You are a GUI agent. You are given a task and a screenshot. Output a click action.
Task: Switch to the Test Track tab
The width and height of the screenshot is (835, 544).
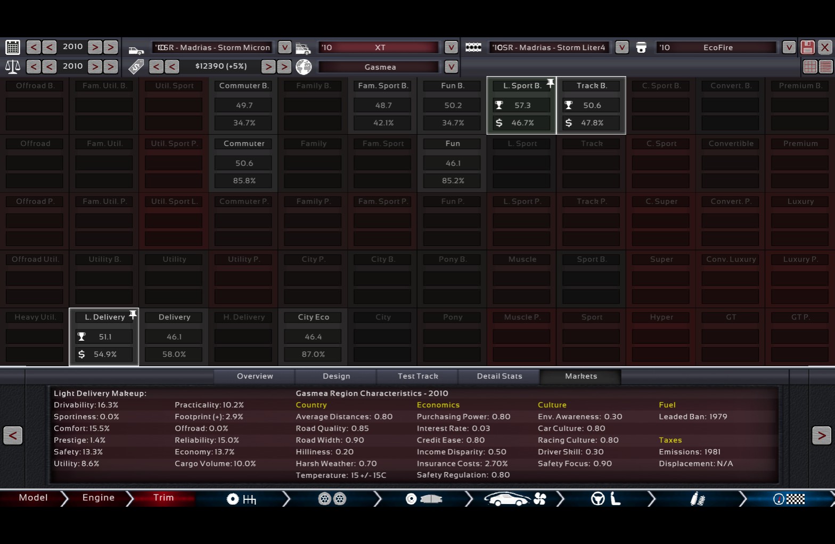418,376
